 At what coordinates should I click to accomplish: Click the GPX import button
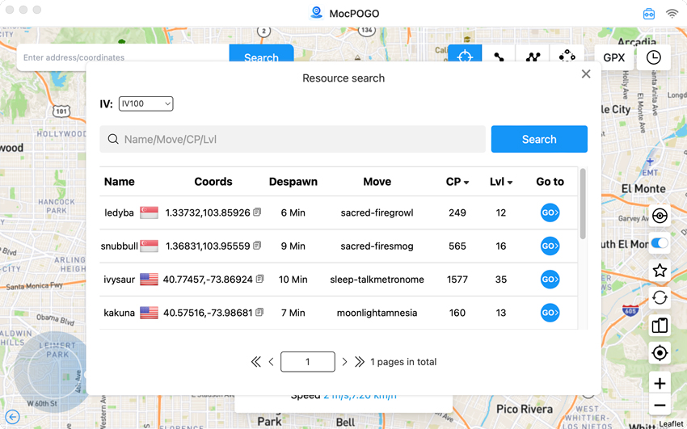pos(613,57)
